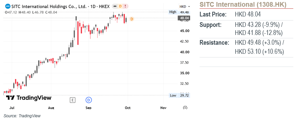298x122 pixels.
Task: Open chart settings gear at bottom right
Action: [x=185, y=108]
